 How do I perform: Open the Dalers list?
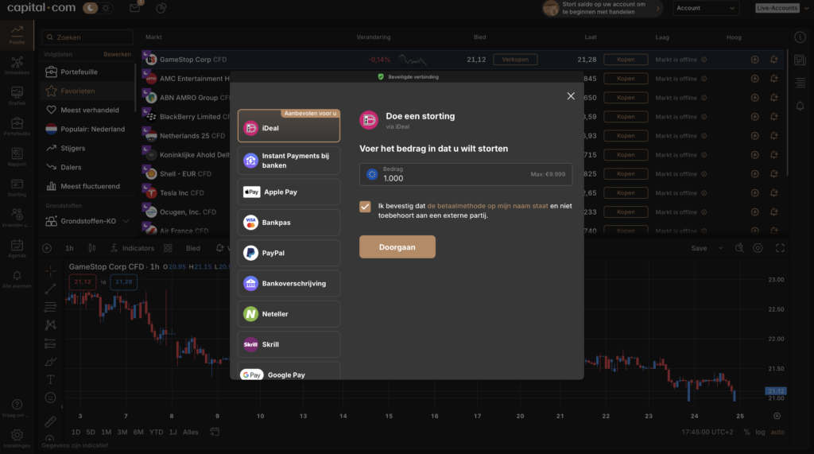click(x=87, y=167)
